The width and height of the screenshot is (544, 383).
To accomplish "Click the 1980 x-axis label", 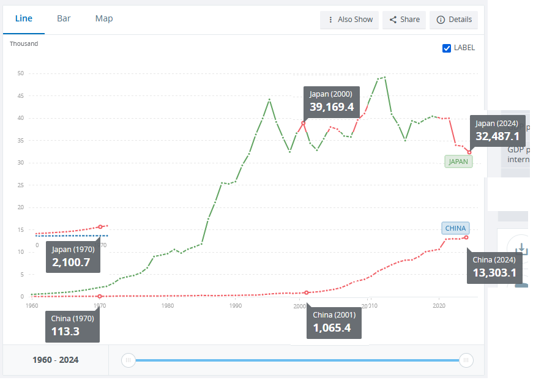I will 168,306.
